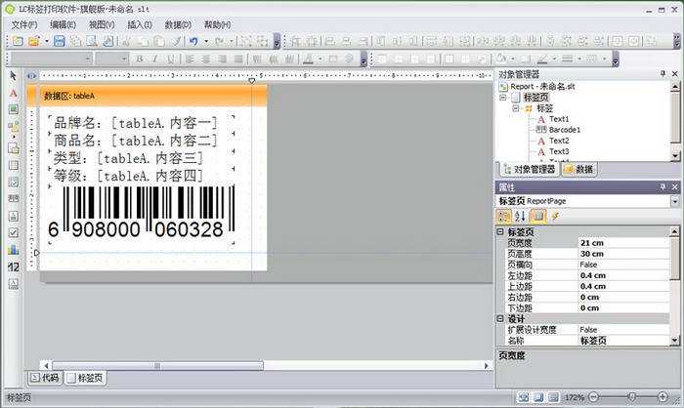Open the 文件(F) menu
The width and height of the screenshot is (684, 408).
coord(24,24)
